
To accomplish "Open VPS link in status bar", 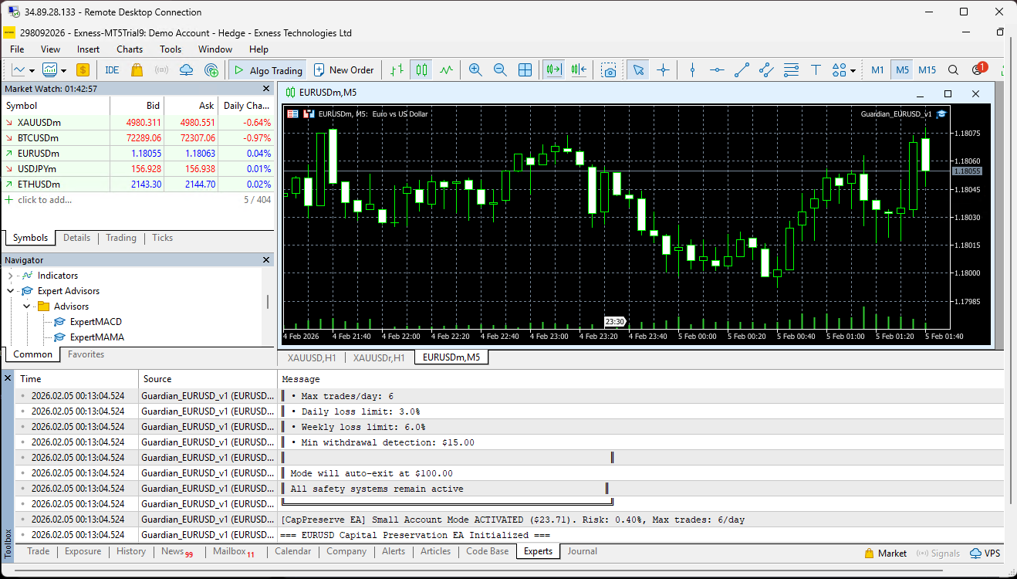I will tap(985, 553).
